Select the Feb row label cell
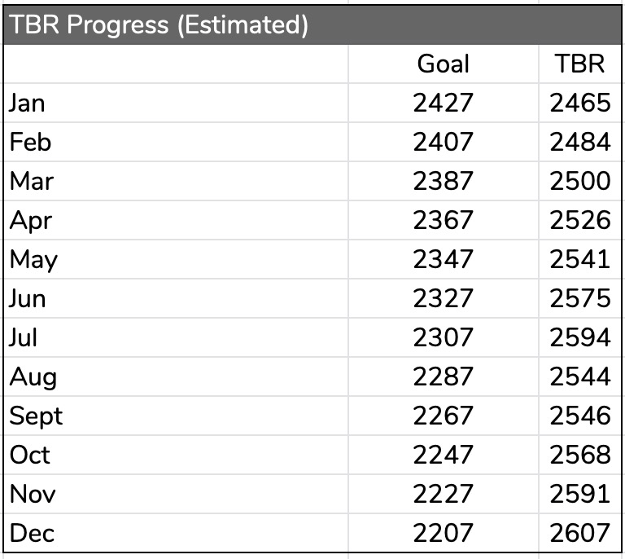Screen dimensions: 625x559 (x=30, y=142)
